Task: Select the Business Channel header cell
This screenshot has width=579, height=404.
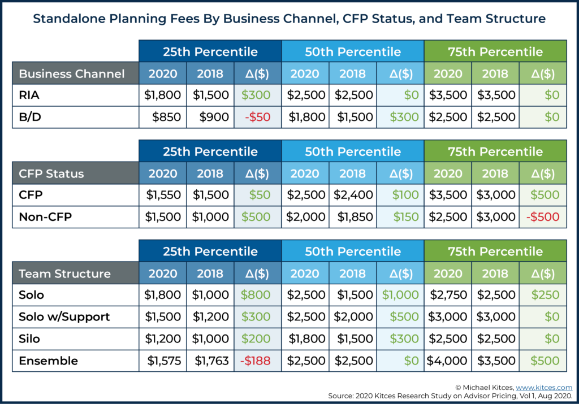Action: click(x=75, y=73)
